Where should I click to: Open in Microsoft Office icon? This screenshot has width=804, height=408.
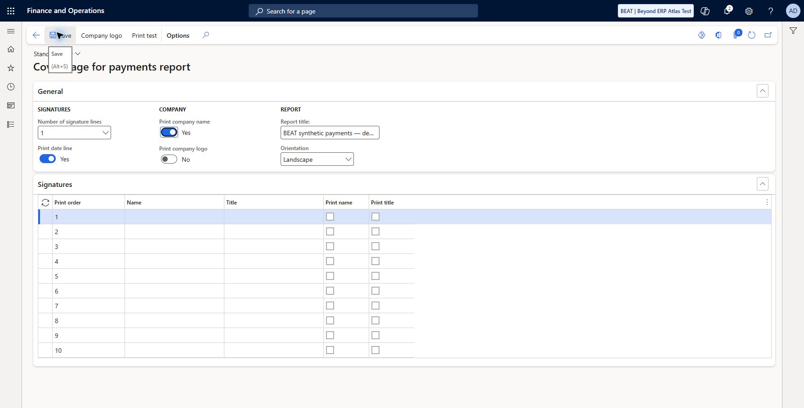tap(719, 35)
